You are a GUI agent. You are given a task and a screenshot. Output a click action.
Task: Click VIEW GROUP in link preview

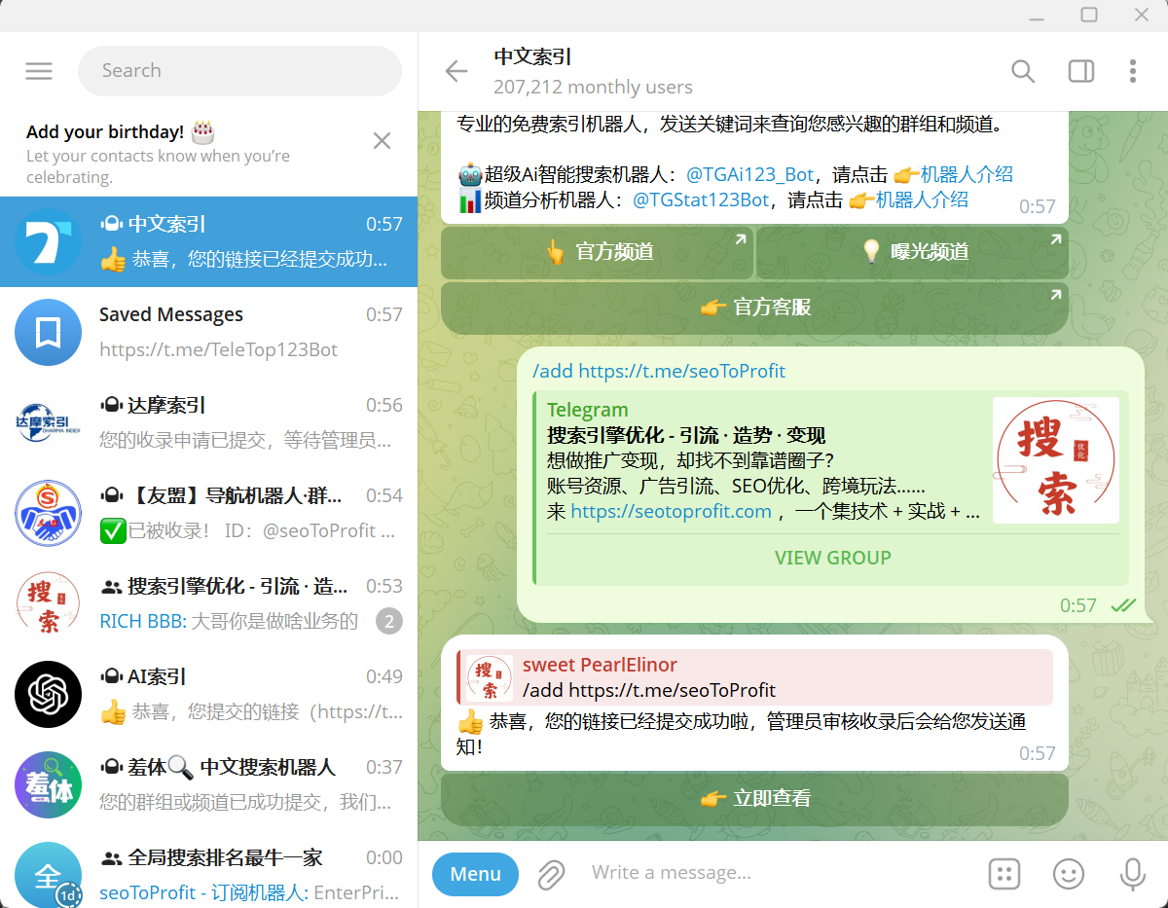click(x=832, y=558)
